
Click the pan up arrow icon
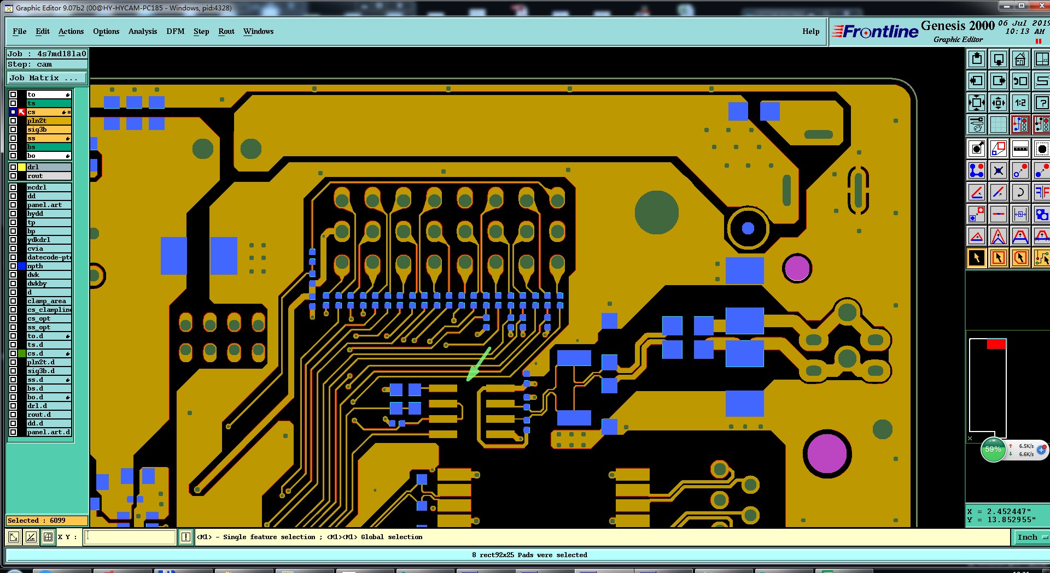coord(977,59)
